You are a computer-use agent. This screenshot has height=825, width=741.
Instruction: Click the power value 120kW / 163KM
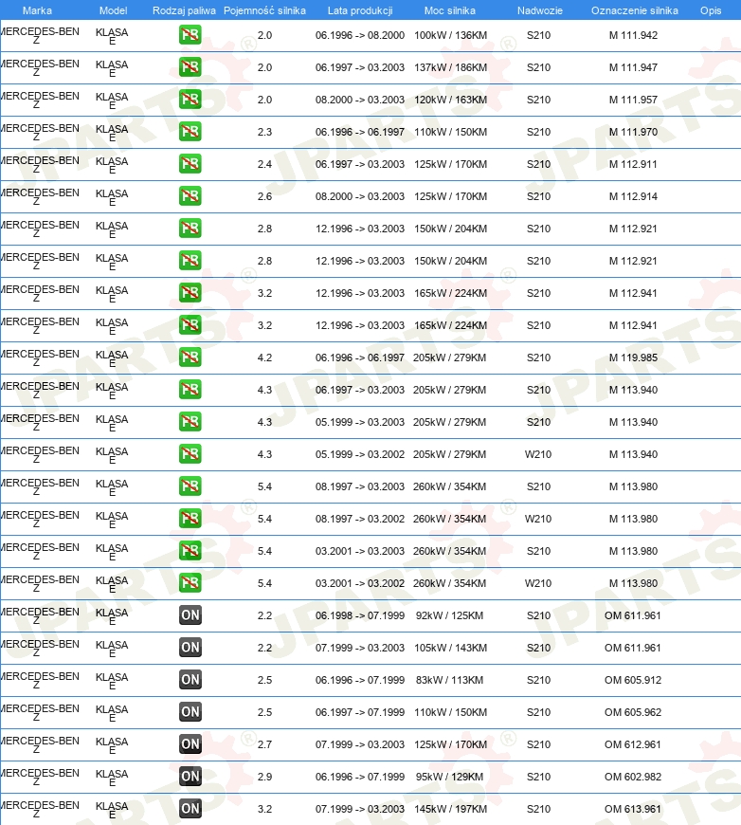coord(450,100)
